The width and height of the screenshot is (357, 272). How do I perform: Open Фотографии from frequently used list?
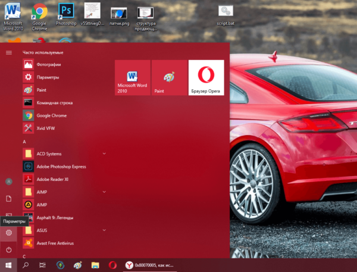coord(65,64)
